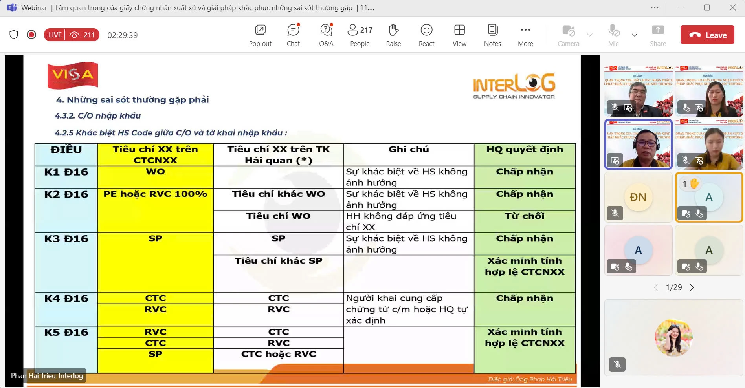The width and height of the screenshot is (745, 388).
Task: Click slide heading '4.3.2. C/O nhập khẩu'
Action: pyautogui.click(x=97, y=116)
